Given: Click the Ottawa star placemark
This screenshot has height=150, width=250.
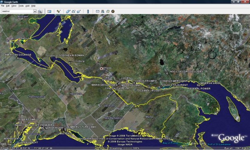Looking at the screenshot, I should [x=101, y=69].
